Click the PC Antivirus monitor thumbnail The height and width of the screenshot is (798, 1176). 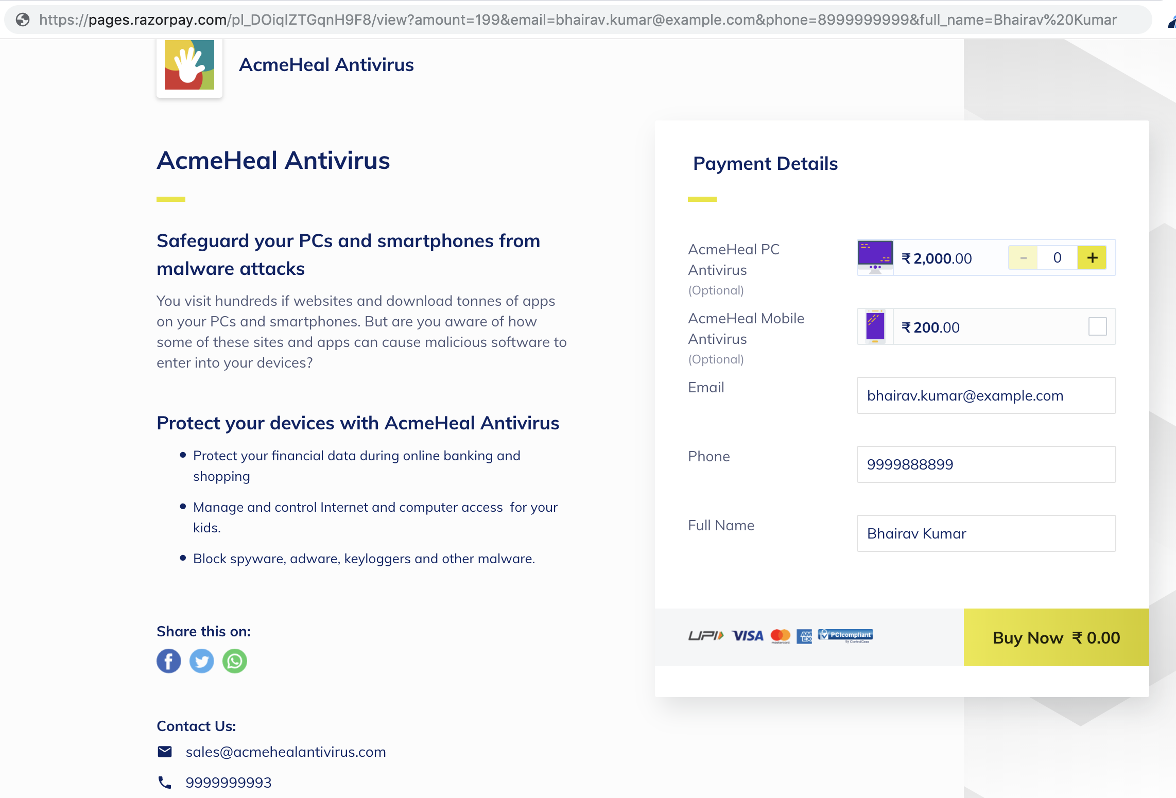coord(875,257)
